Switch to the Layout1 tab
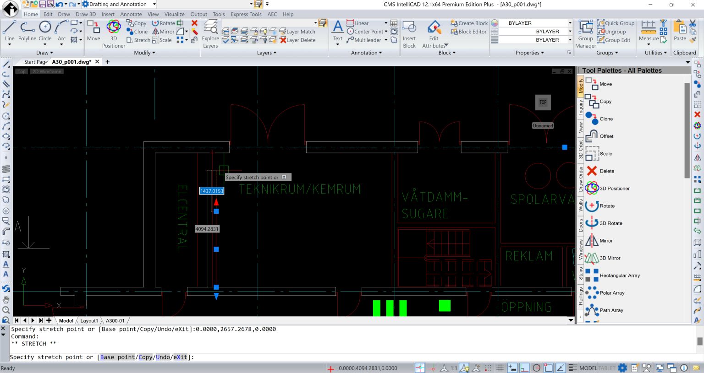Viewport: 704px width, 373px height. (x=89, y=321)
